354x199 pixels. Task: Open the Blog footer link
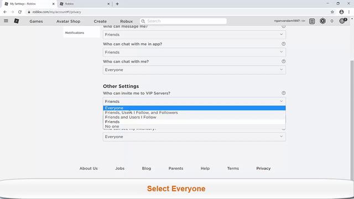[x=147, y=168]
